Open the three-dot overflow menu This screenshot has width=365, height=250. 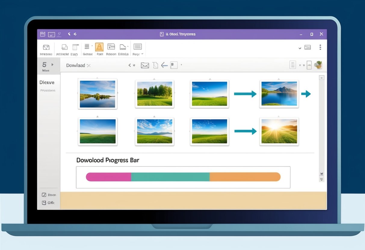click(x=320, y=47)
